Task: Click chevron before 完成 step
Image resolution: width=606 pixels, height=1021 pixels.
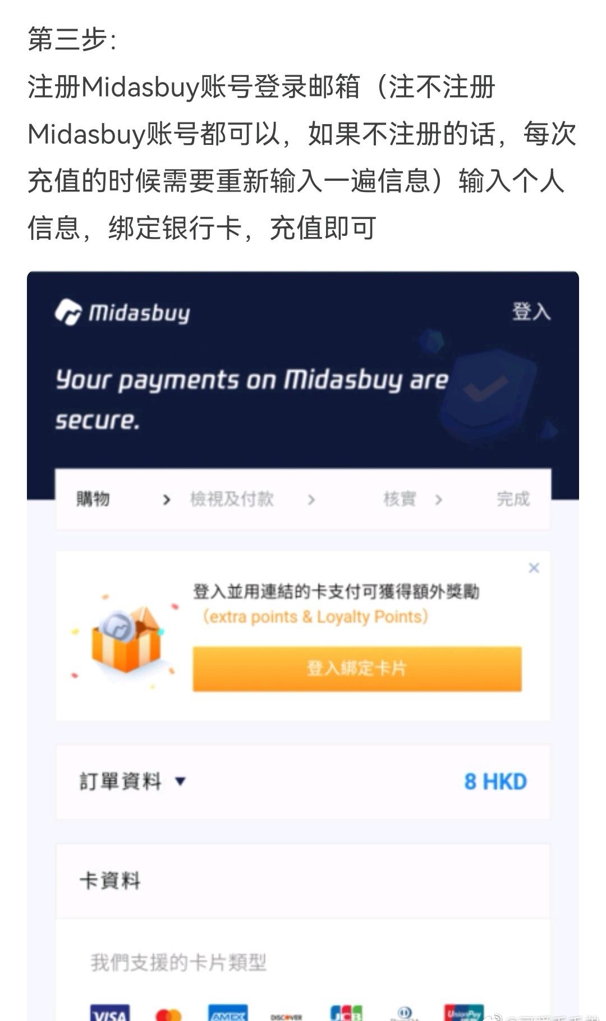Action: point(438,499)
